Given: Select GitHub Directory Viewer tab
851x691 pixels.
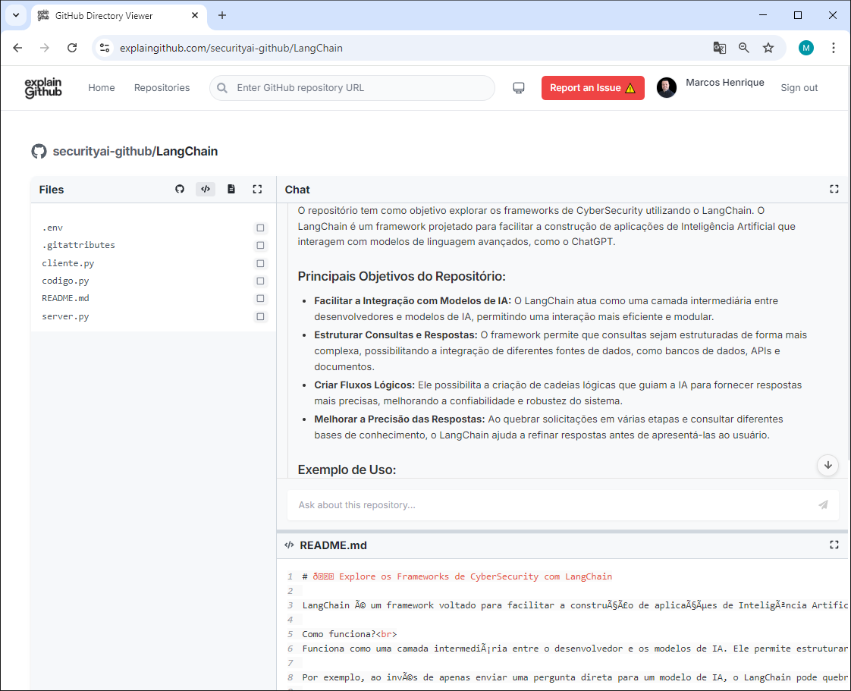Looking at the screenshot, I should [118, 16].
